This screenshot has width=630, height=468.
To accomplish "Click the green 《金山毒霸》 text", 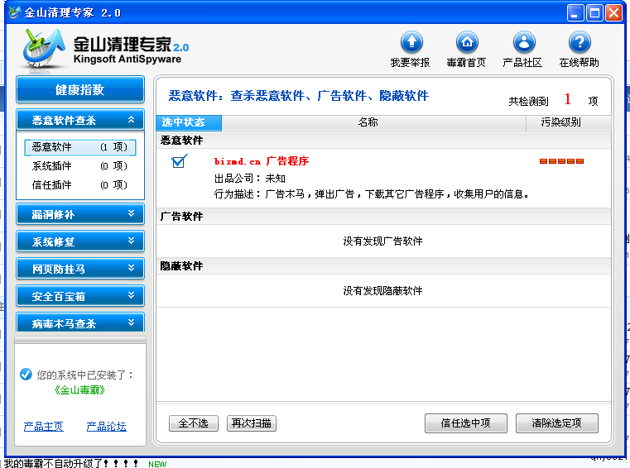I will tap(79, 389).
